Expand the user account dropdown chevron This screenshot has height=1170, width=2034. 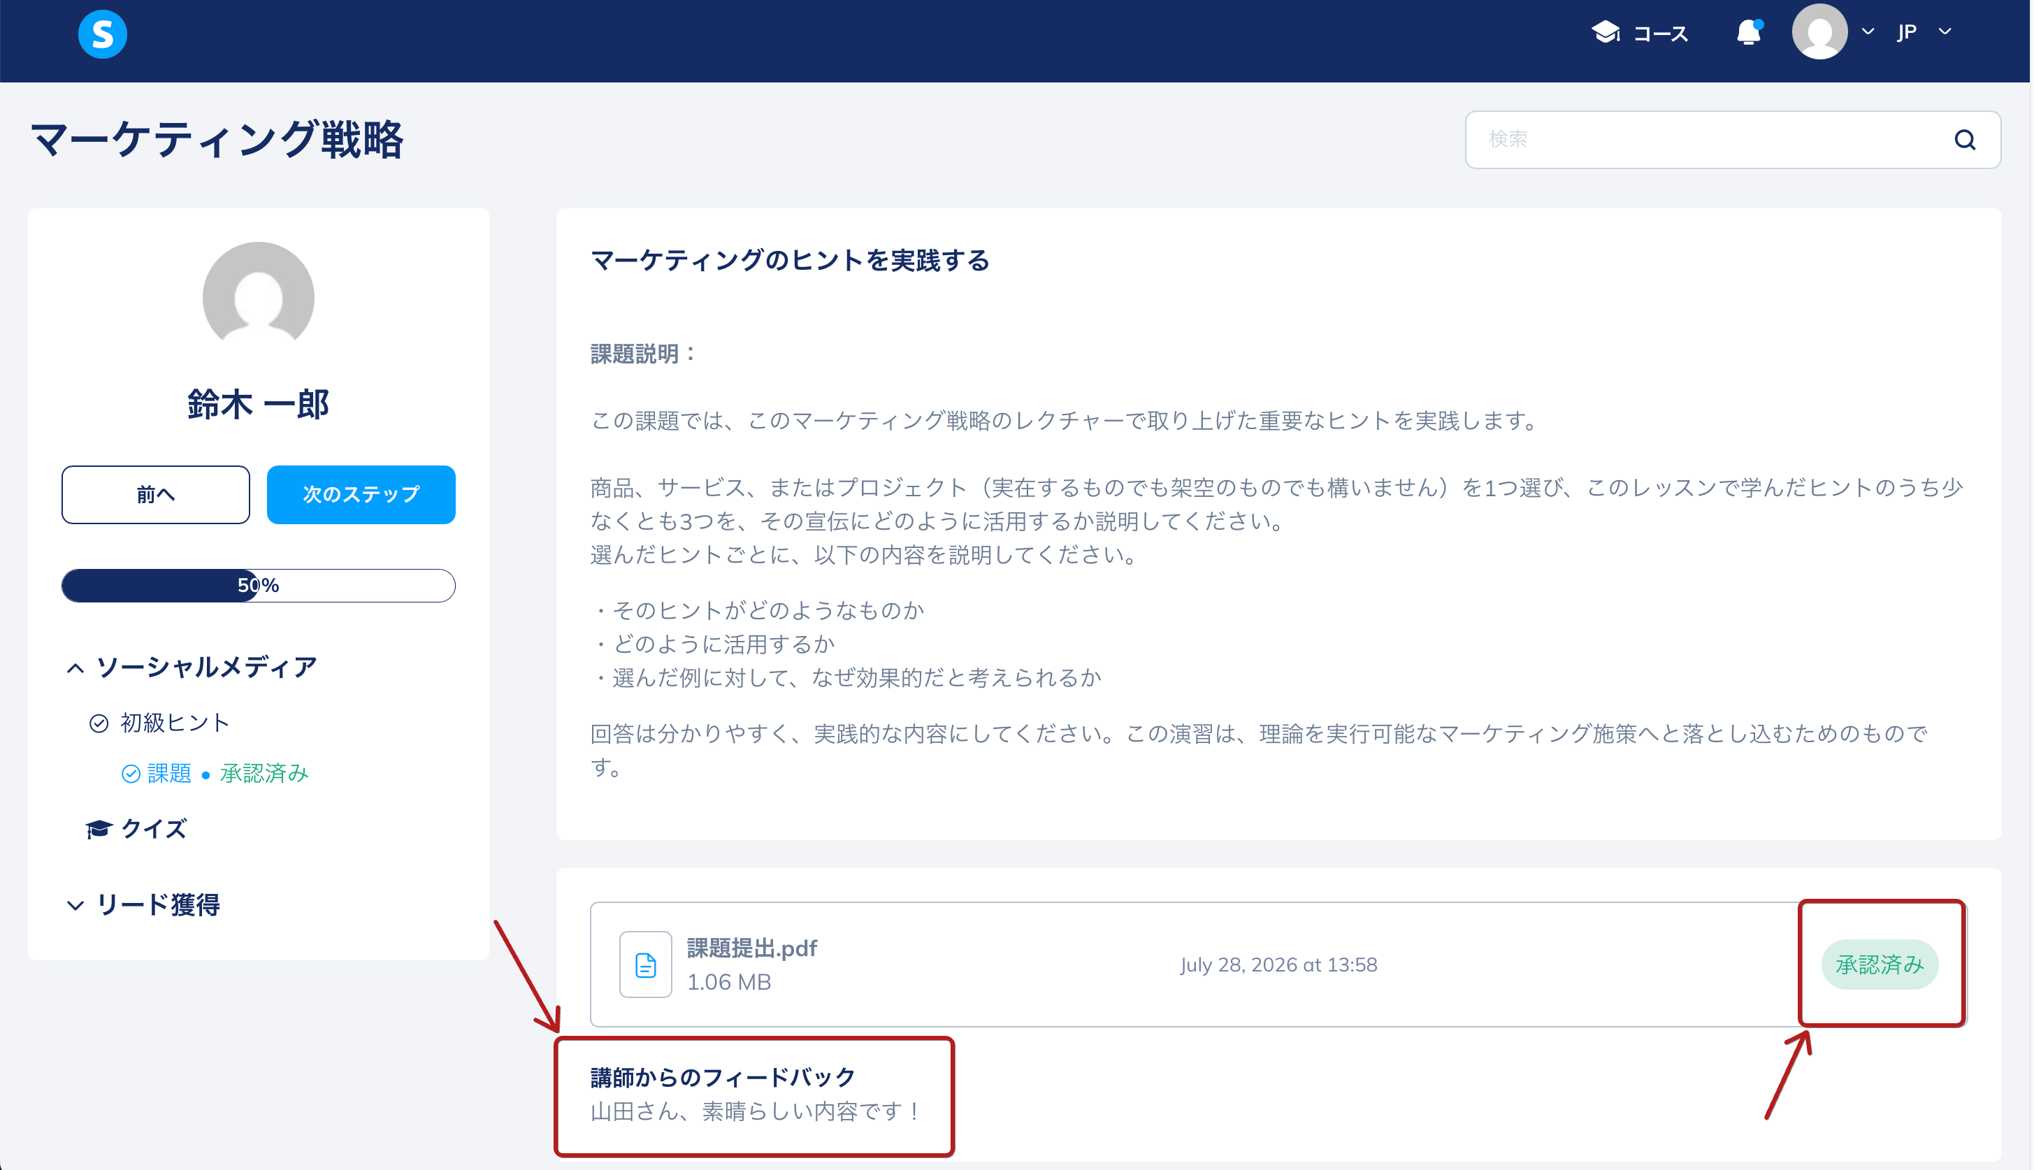(x=1868, y=32)
